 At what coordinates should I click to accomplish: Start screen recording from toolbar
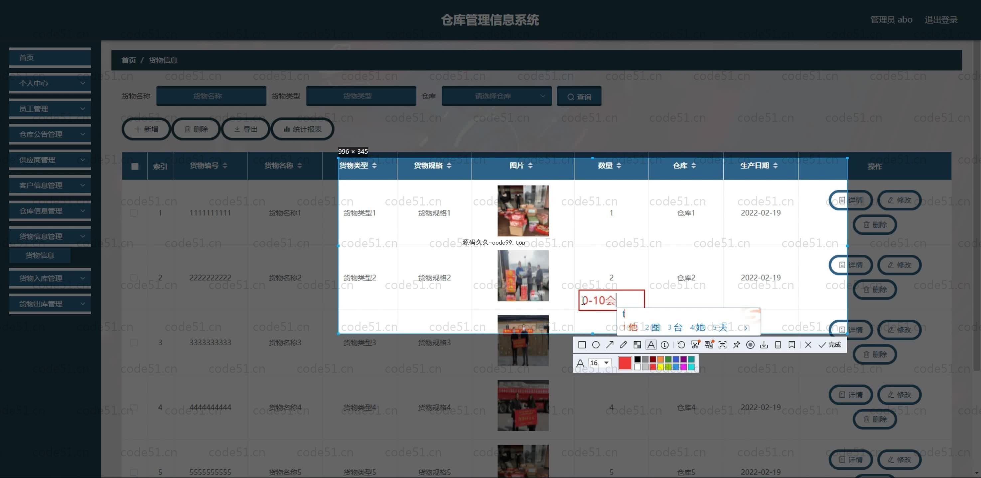[750, 345]
